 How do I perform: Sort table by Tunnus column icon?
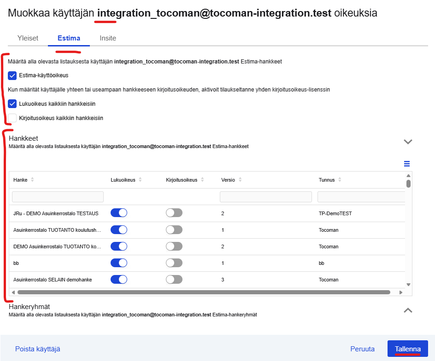click(339, 180)
